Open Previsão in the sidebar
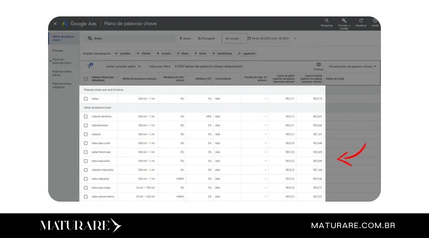This screenshot has height=238, width=429. click(x=58, y=51)
